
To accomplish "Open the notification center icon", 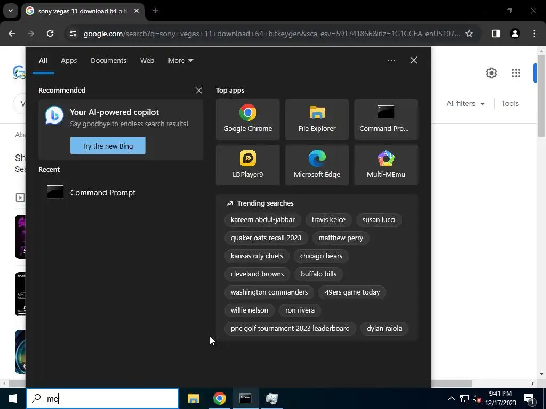I will (x=529, y=398).
